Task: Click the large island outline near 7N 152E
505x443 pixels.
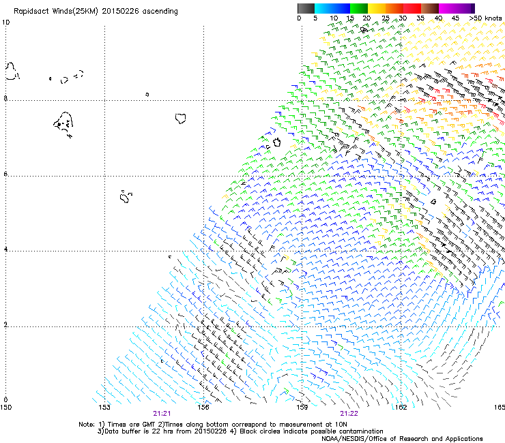Action: [63, 124]
